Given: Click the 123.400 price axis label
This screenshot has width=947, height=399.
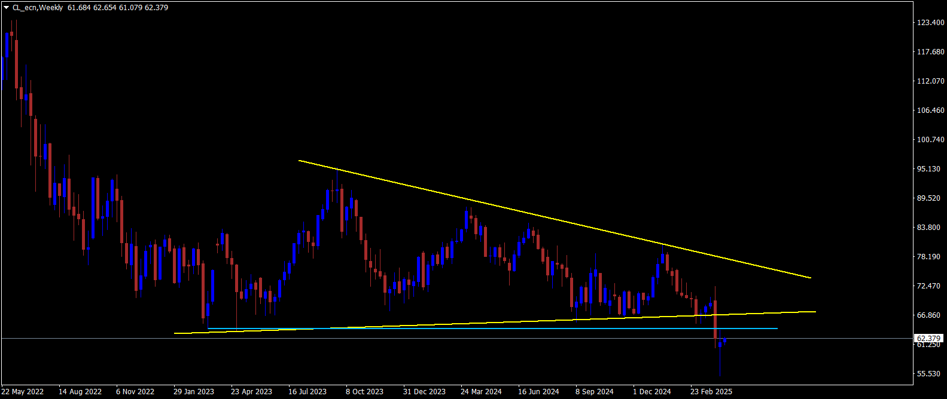Looking at the screenshot, I should pos(931,23).
